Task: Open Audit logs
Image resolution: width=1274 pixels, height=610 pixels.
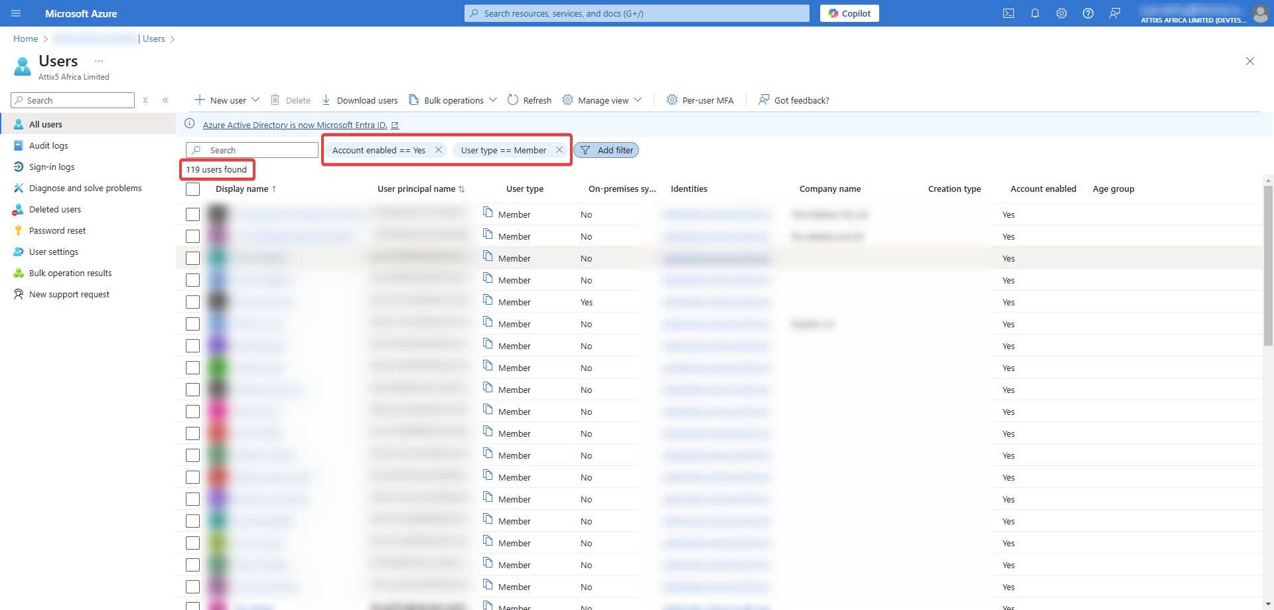Action: tap(48, 145)
